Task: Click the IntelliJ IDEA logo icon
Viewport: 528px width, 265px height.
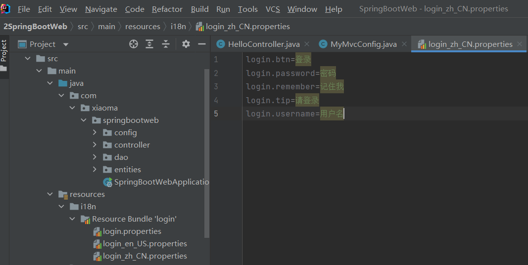Action: point(6,8)
